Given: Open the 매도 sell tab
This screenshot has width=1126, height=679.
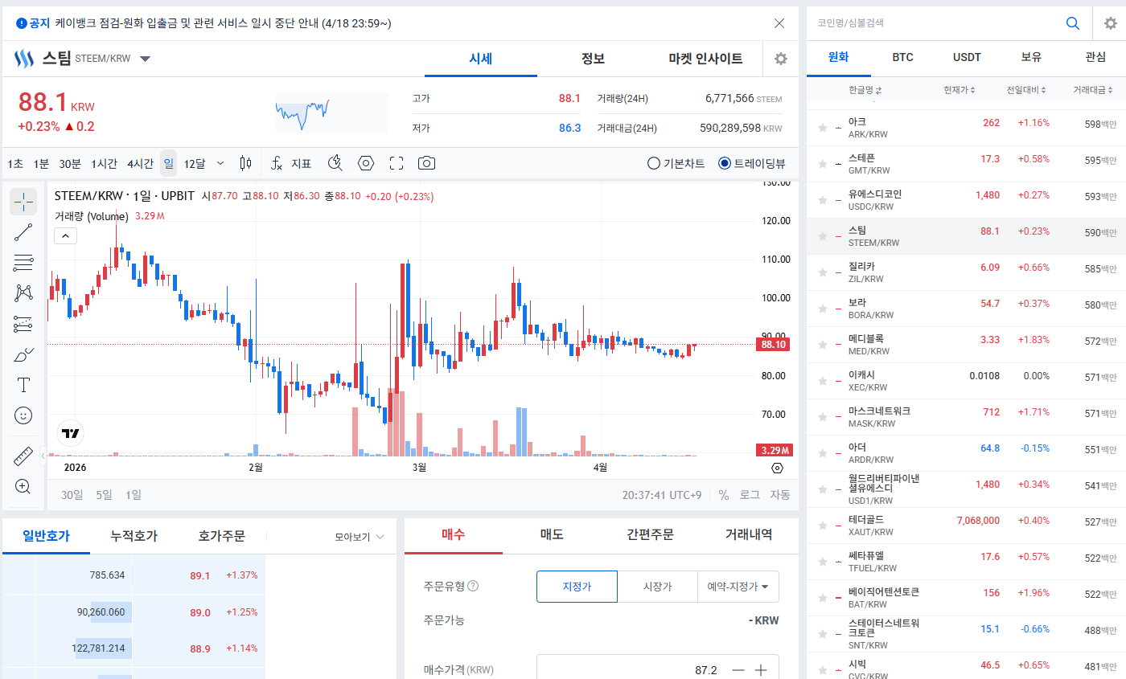Looking at the screenshot, I should [x=552, y=534].
